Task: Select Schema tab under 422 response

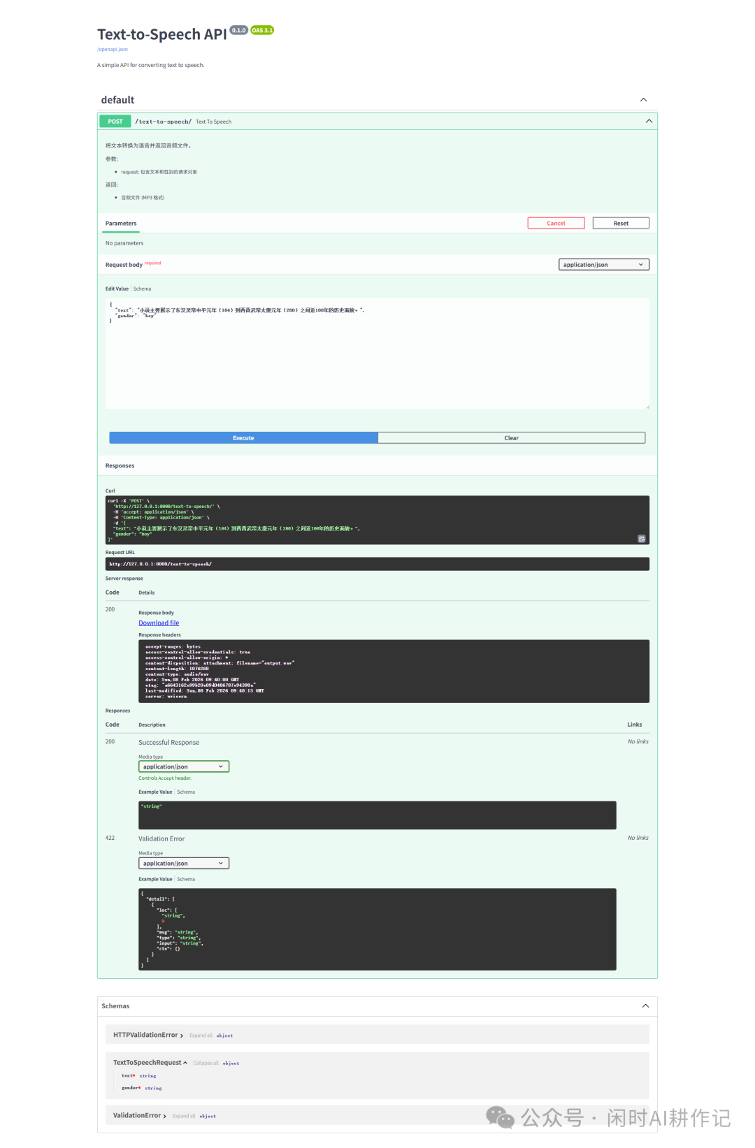Action: [186, 880]
